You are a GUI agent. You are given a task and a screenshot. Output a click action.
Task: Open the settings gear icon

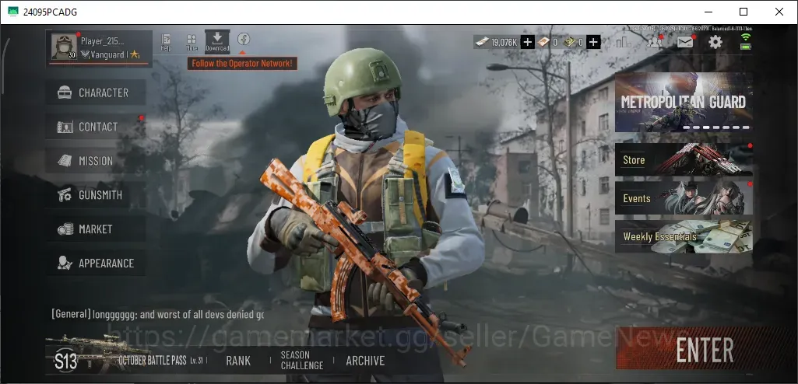(x=715, y=42)
